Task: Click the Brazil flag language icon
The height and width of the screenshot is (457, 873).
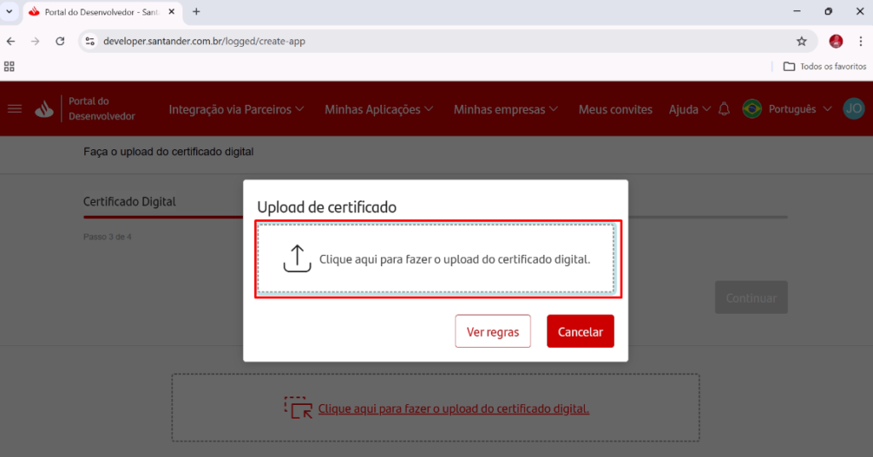Action: (x=752, y=109)
